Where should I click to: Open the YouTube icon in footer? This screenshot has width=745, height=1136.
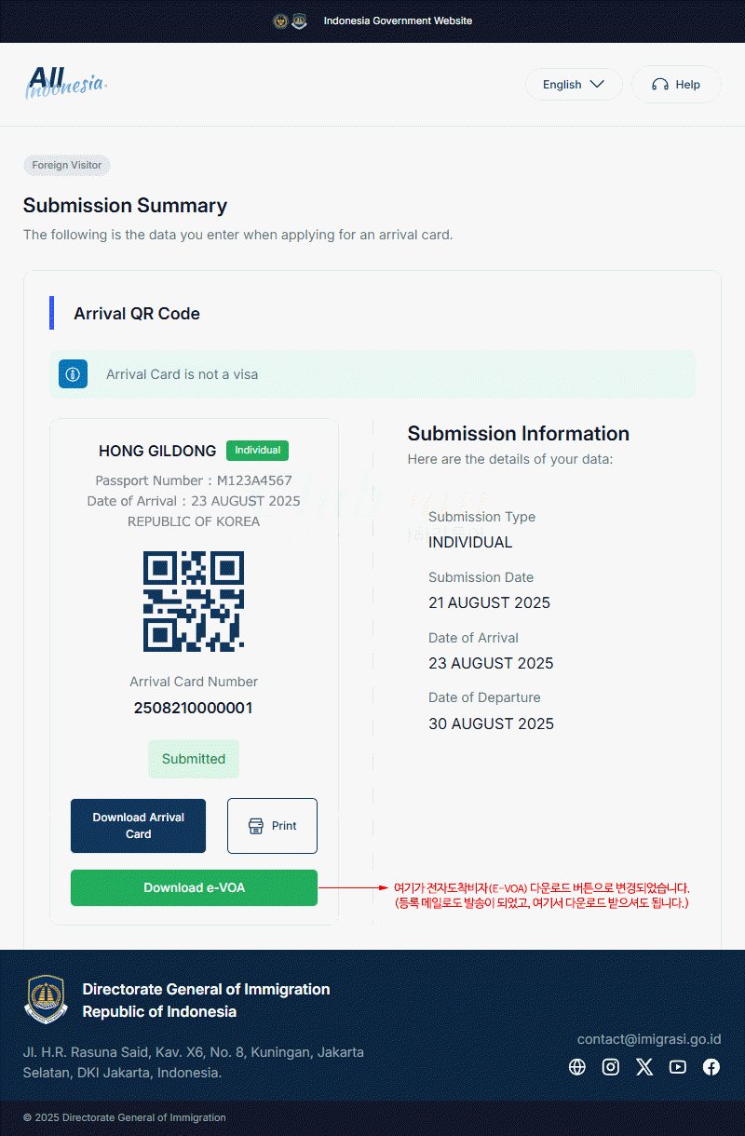678,1067
